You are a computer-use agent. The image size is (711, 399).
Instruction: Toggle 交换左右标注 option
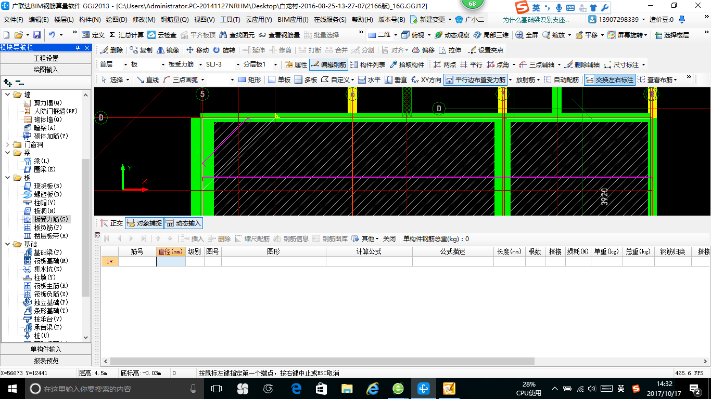[610, 79]
